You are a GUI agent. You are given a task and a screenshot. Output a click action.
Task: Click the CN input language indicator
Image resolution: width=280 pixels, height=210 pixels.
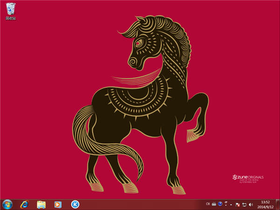pyautogui.click(x=208, y=204)
